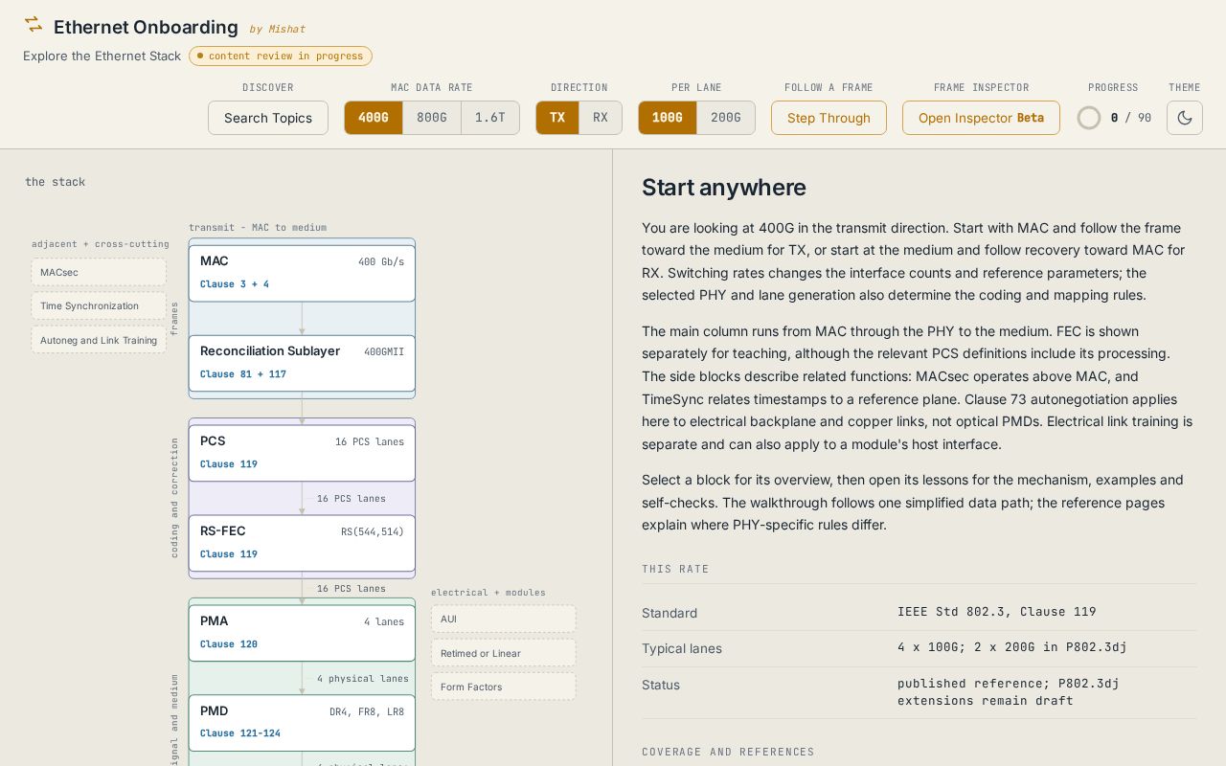The image size is (1226, 766).
Task: Click 'Clause 3 + 4' in MAC block
Action: [235, 283]
